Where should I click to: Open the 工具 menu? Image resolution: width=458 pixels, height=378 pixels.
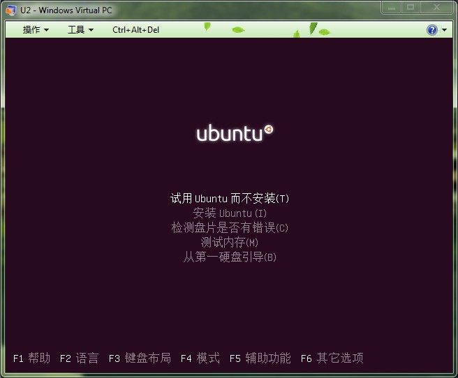[80, 30]
